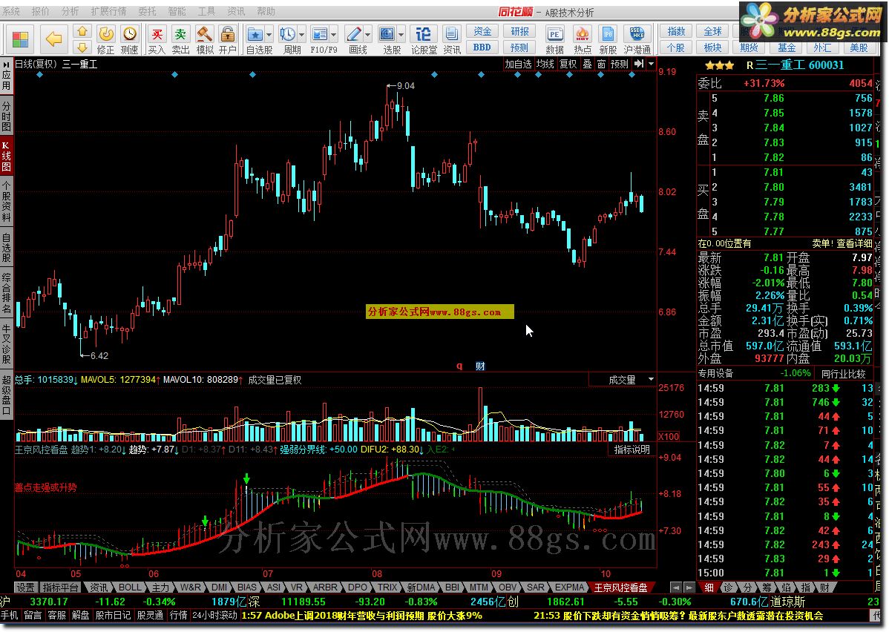Open the F10/F9 info icon
This screenshot has height=632, width=889.
(320, 35)
